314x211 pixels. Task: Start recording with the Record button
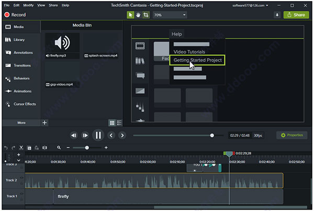[15, 15]
